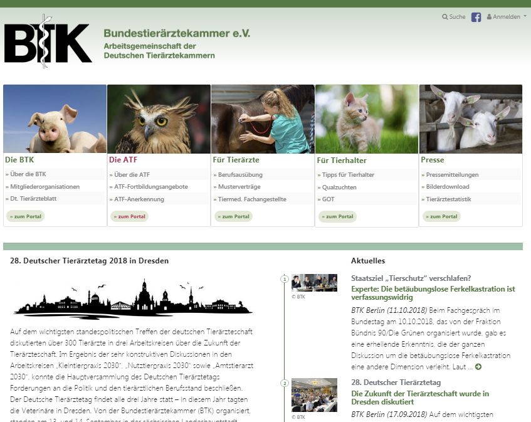531x422 pixels.
Task: Open Ferkelkastration article headline
Action: (x=433, y=293)
